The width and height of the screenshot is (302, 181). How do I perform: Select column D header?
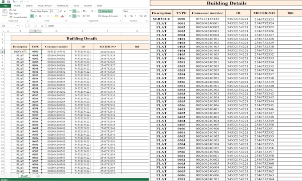56,31
